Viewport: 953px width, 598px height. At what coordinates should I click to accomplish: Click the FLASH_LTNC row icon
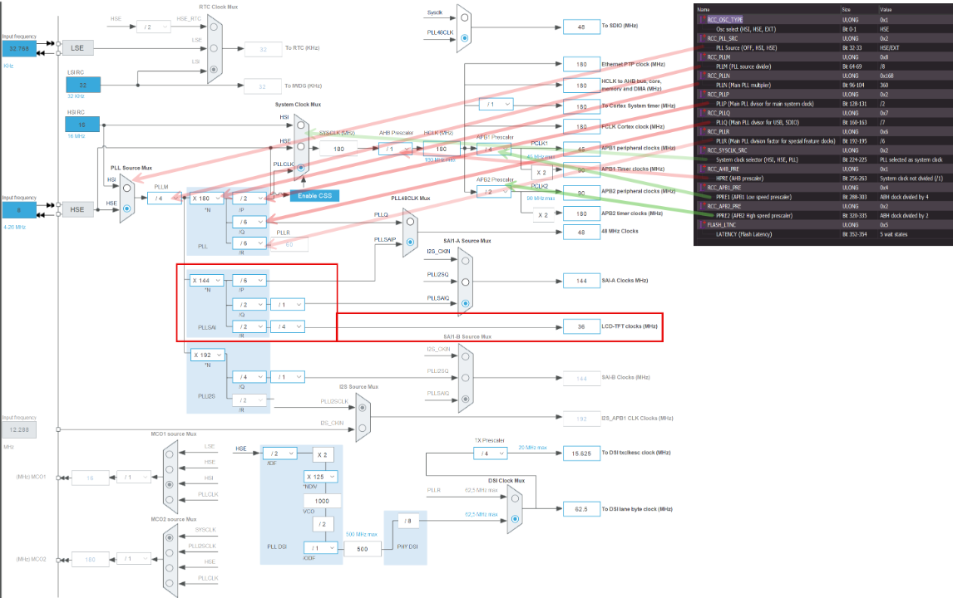pyautogui.click(x=701, y=225)
